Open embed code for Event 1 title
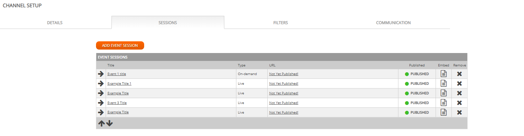Viewport: 524px width, 136px height. pos(444,74)
